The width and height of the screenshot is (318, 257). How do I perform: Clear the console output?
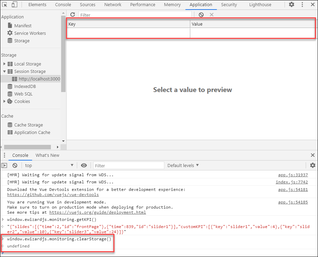coord(14,165)
